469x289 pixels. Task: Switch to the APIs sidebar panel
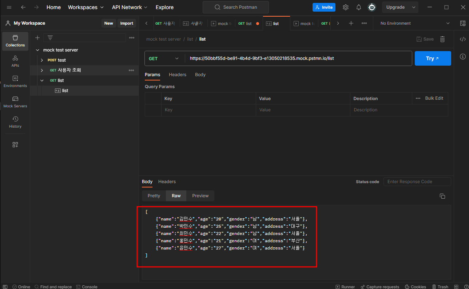(x=15, y=62)
